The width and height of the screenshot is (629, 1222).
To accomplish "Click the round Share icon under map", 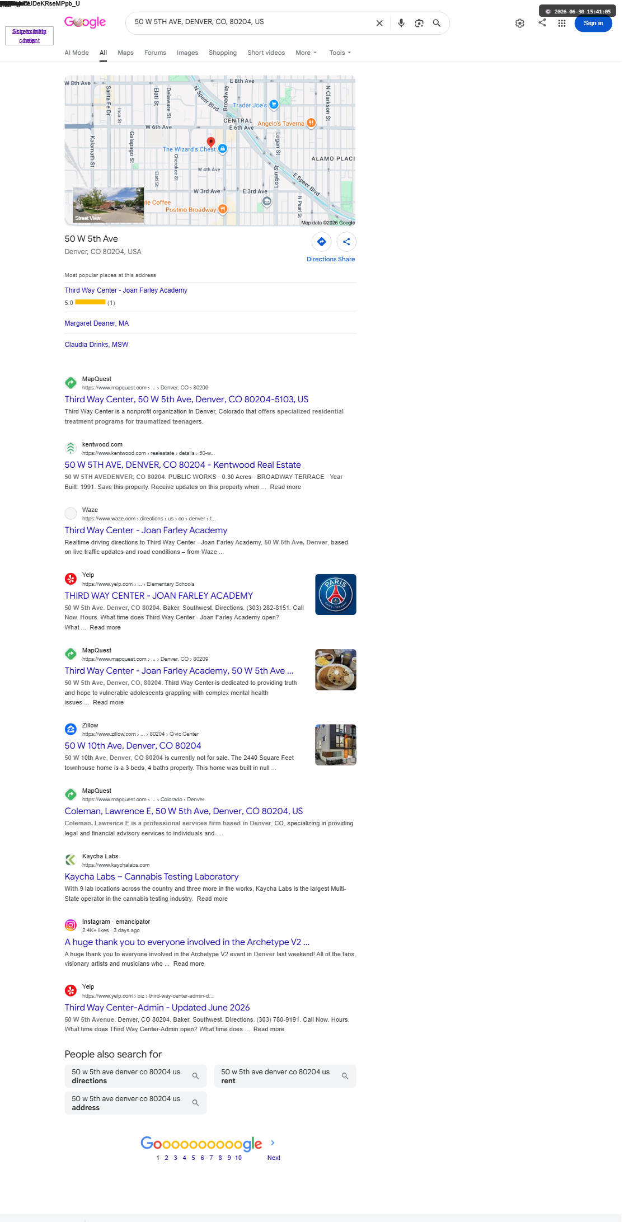I will click(346, 242).
